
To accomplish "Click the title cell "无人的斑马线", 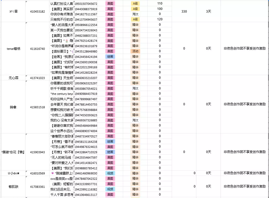I will (x=61, y=157).
